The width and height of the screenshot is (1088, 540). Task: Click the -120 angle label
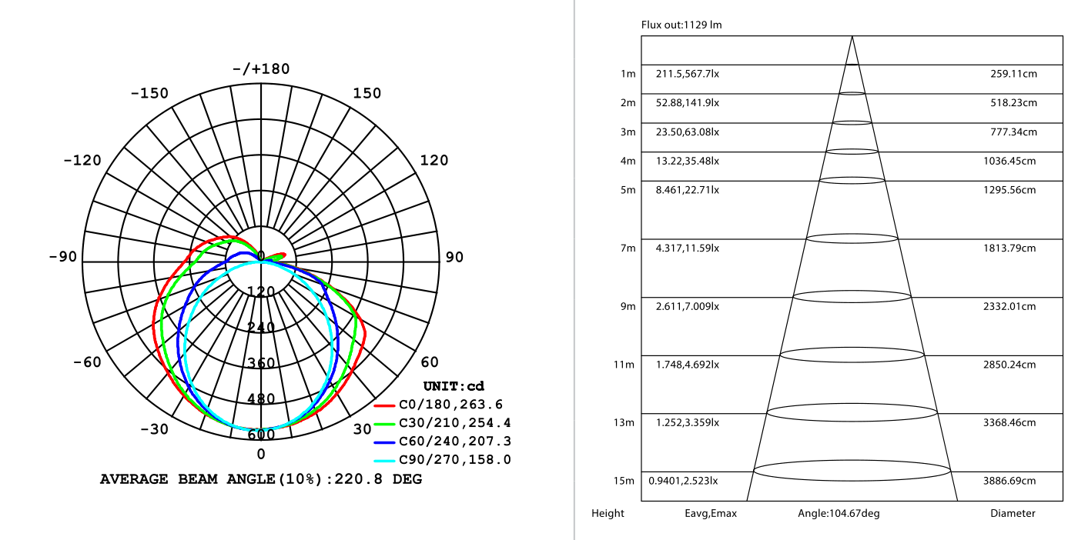[x=82, y=161]
